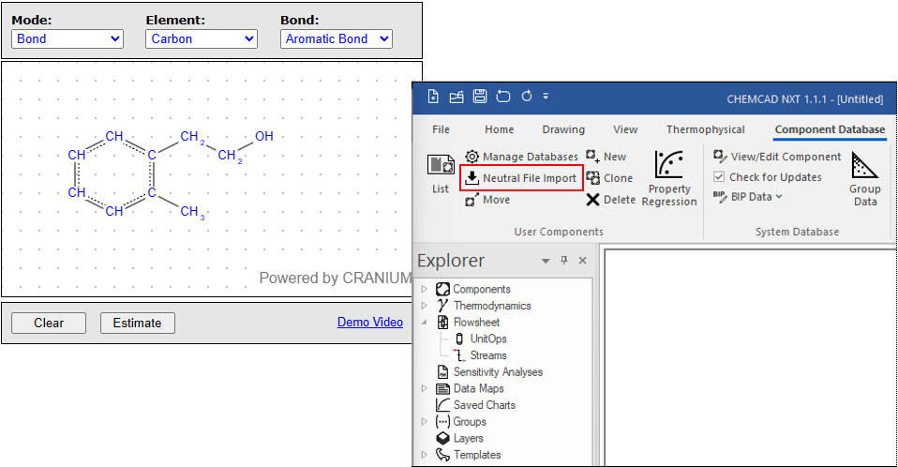Screen dimensions: 898x467
Task: Open Manage Databases gear icon
Action: coord(472,157)
